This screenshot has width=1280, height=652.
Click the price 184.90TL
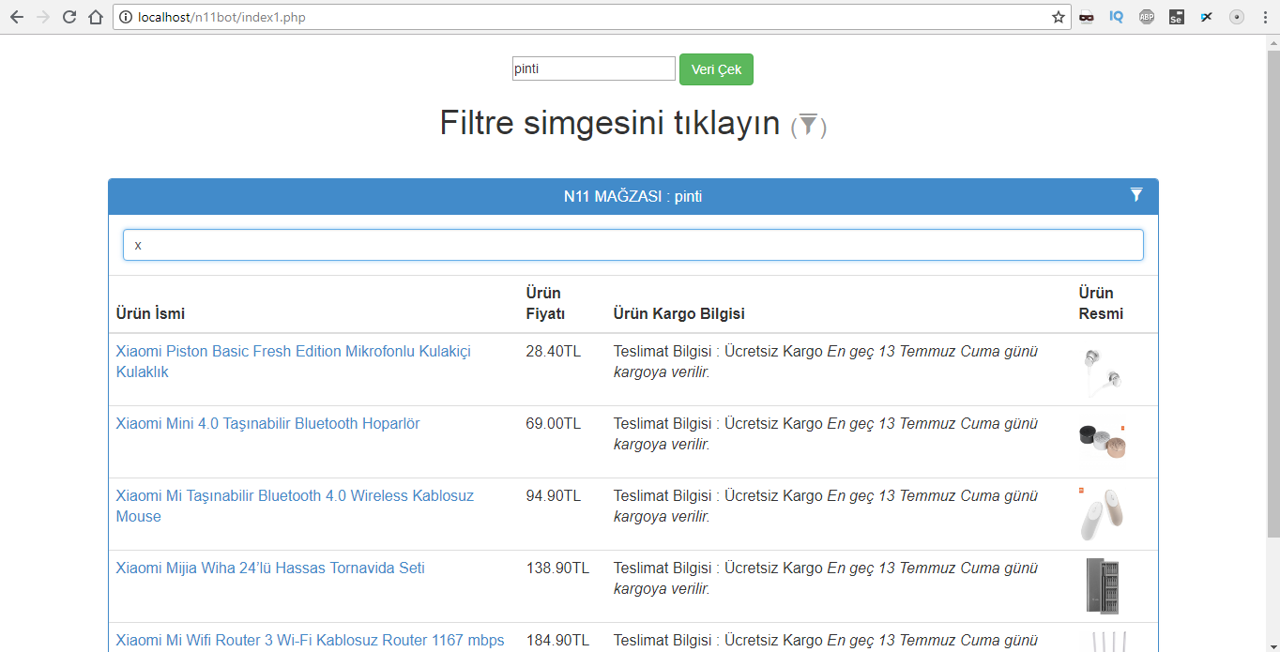coord(557,640)
